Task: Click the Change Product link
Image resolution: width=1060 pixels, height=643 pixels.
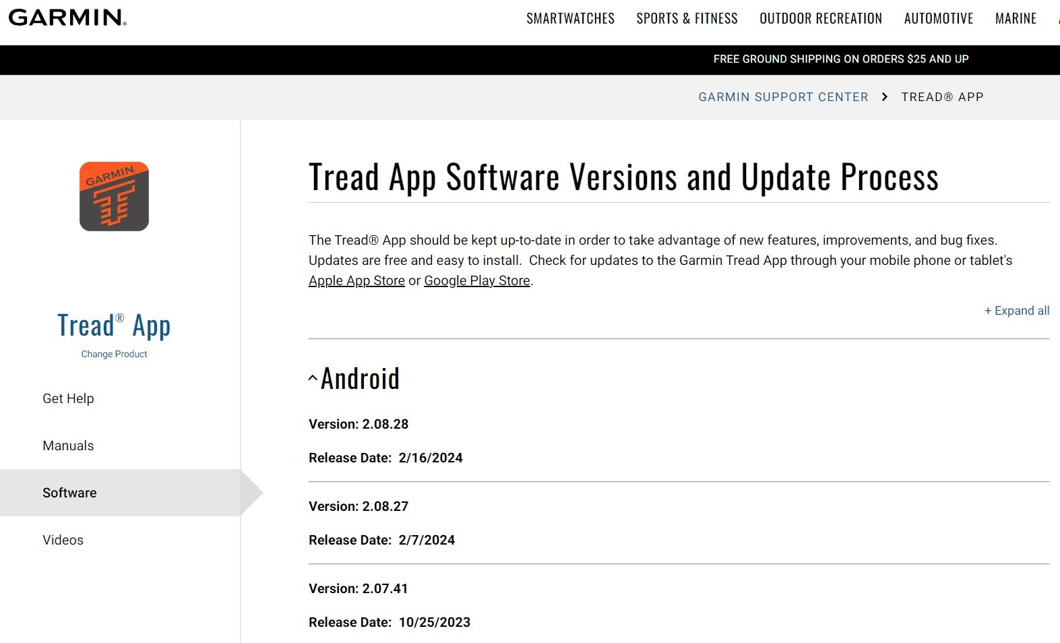Action: point(114,354)
